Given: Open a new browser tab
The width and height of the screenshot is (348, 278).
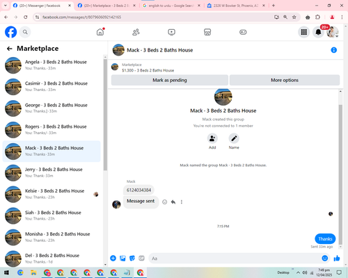Looking at the screenshot, I should pyautogui.click(x=274, y=6).
